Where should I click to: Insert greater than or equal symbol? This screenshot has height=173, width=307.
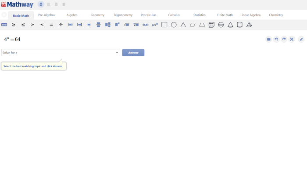14,25
